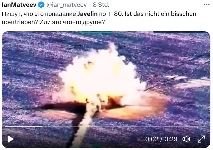Seek the video progress bar to middle
Screen dimensions: 213x150
tap(106, 127)
